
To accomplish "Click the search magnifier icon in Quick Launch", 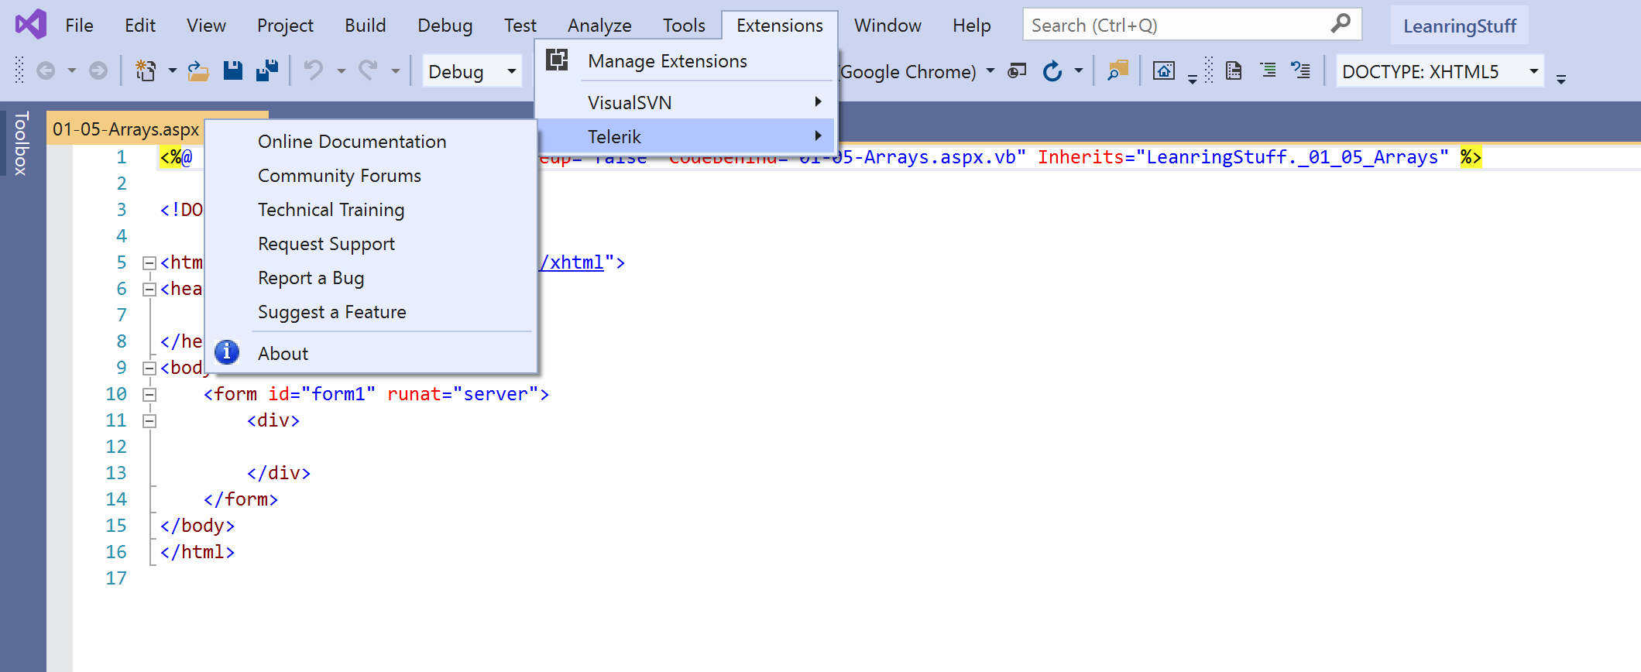I will [x=1341, y=24].
